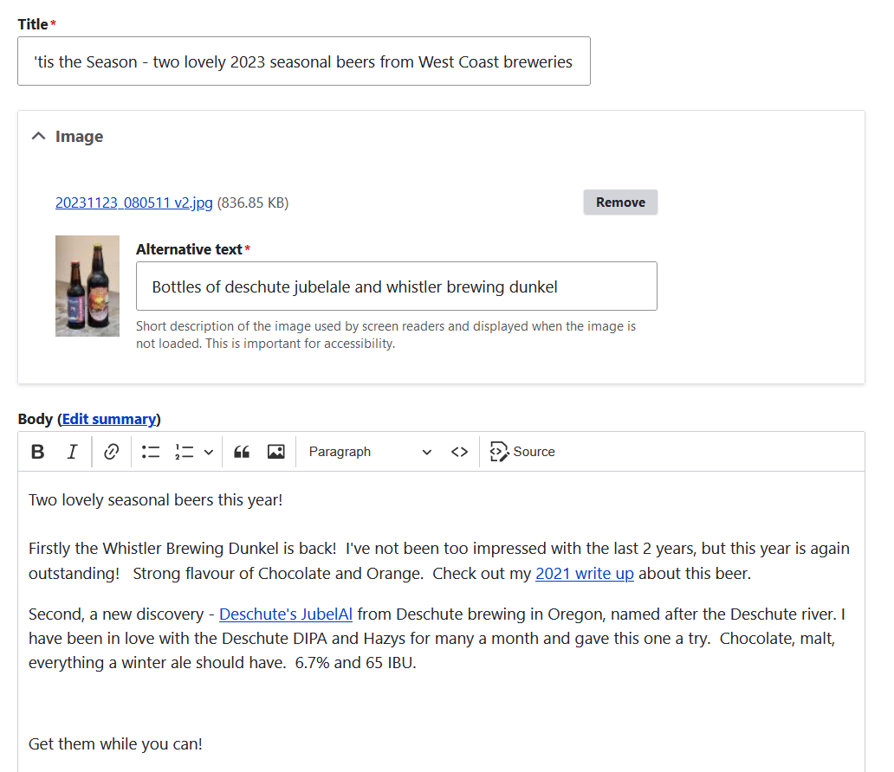Click the Edit summary link
The height and width of the screenshot is (772, 894).
(x=109, y=420)
